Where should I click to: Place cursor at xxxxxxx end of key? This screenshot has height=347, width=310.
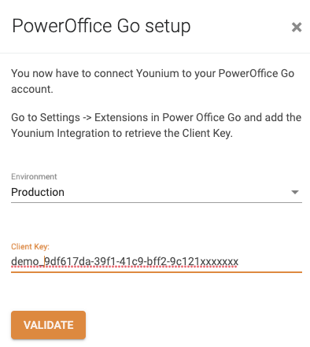pyautogui.click(x=238, y=262)
